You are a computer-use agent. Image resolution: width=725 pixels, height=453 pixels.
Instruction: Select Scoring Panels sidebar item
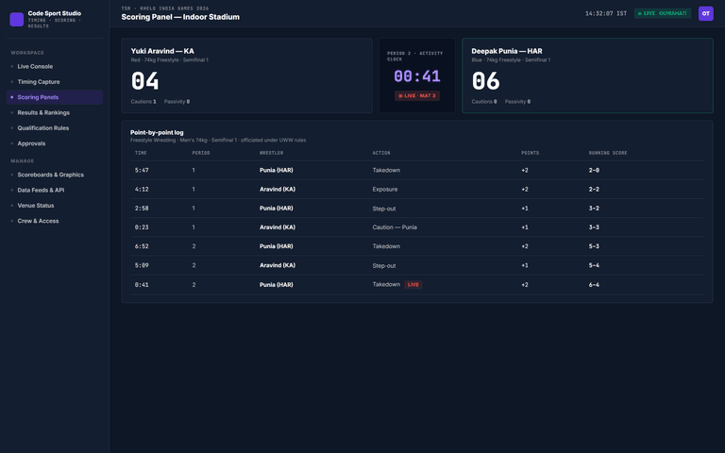pos(55,97)
